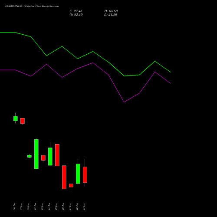
Task: Click the green candlestick above 14 Jan
Action: pyautogui.click(x=50, y=157)
